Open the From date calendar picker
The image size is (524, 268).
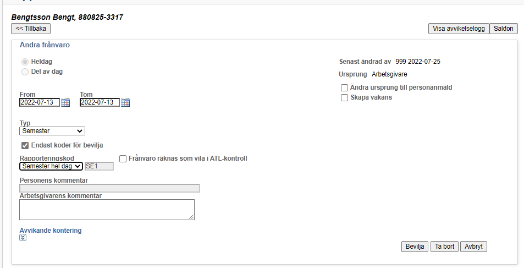point(65,103)
